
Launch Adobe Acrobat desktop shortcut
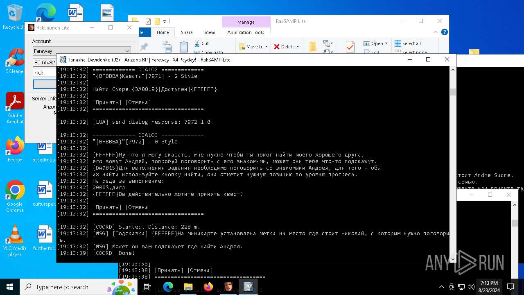click(x=15, y=108)
